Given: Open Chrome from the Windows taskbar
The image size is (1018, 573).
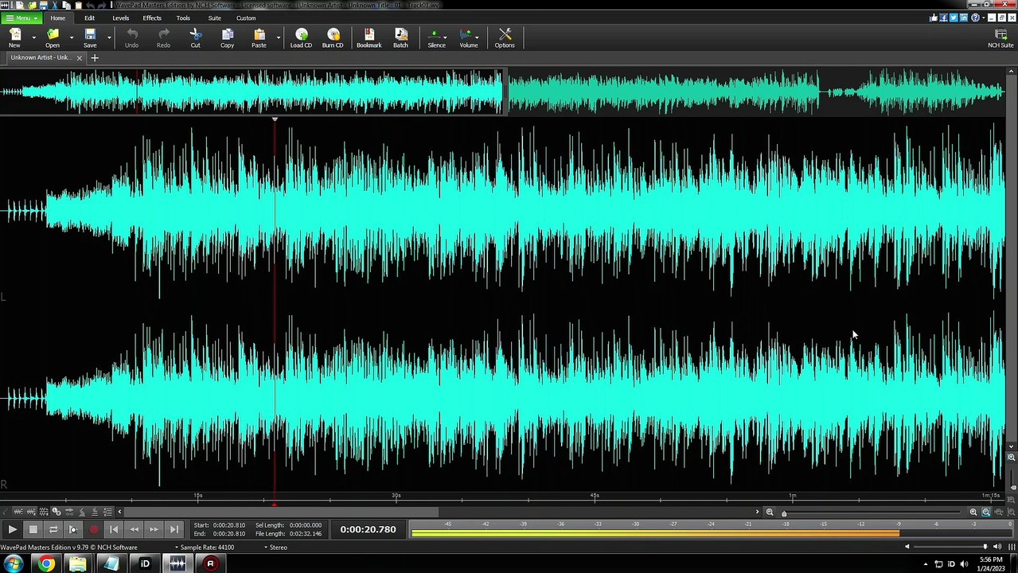Looking at the screenshot, I should pyautogui.click(x=46, y=563).
